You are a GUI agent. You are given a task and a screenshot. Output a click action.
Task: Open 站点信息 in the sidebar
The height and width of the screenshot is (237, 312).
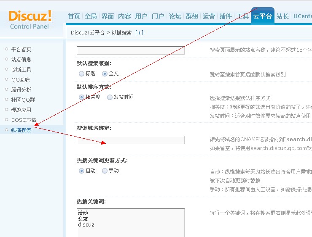(21, 60)
